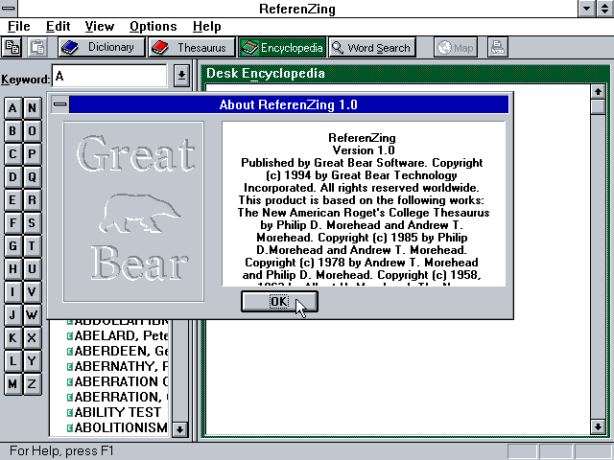Open the Options menu
614x460 pixels.
153,26
